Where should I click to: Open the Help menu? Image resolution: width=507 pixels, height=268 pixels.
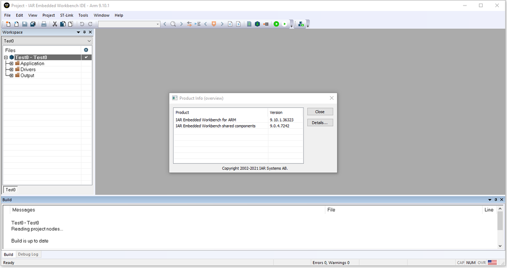[x=119, y=15]
